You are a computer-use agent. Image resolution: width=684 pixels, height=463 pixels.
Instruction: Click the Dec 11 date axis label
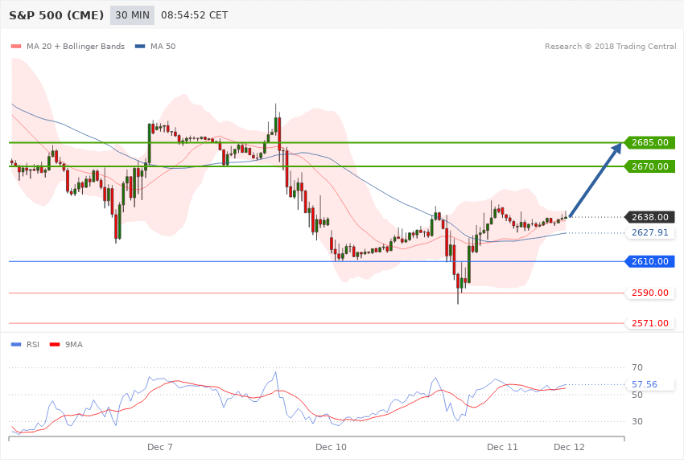(502, 447)
